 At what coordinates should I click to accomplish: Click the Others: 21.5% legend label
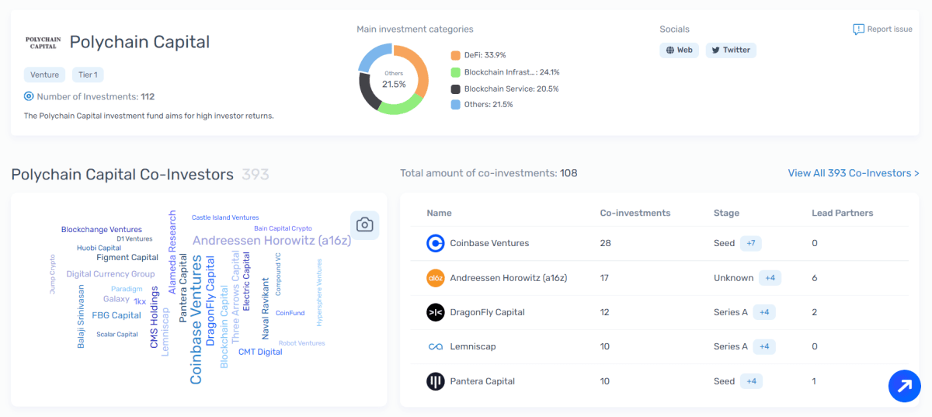[489, 105]
